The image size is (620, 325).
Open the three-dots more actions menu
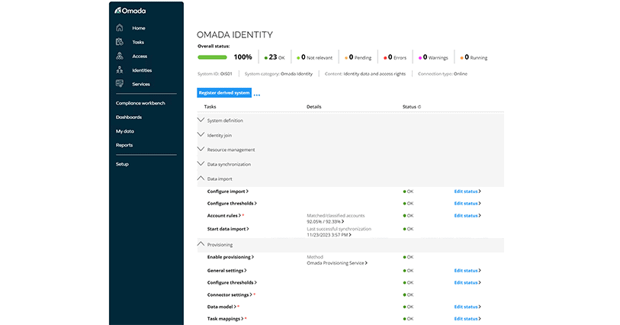[x=257, y=95]
